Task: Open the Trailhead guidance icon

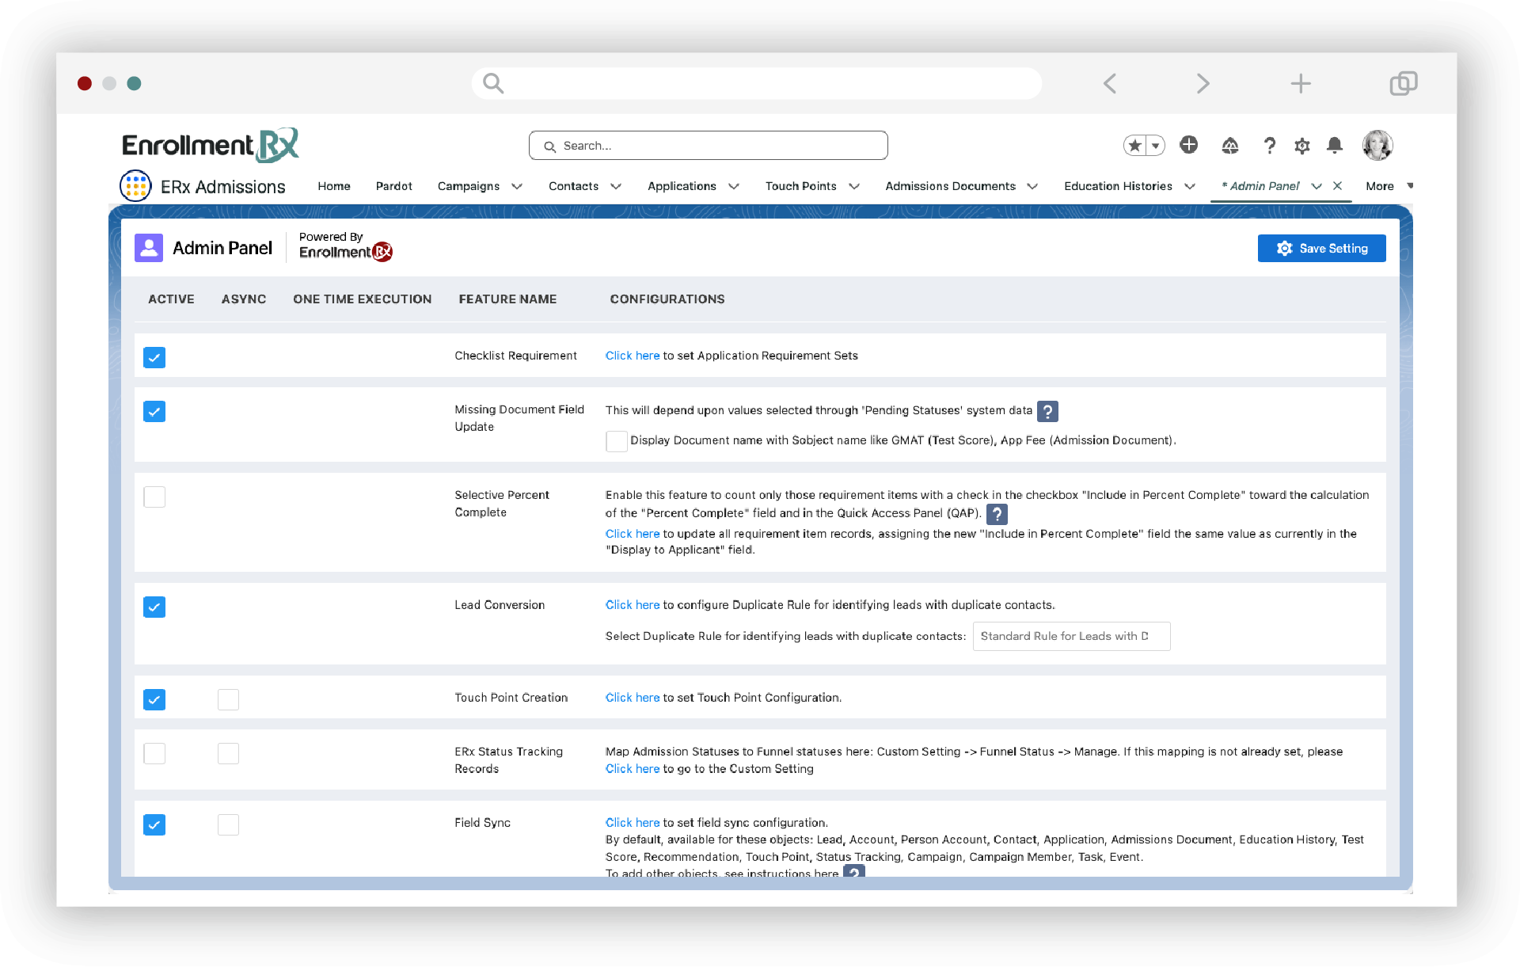Action: pyautogui.click(x=1229, y=146)
